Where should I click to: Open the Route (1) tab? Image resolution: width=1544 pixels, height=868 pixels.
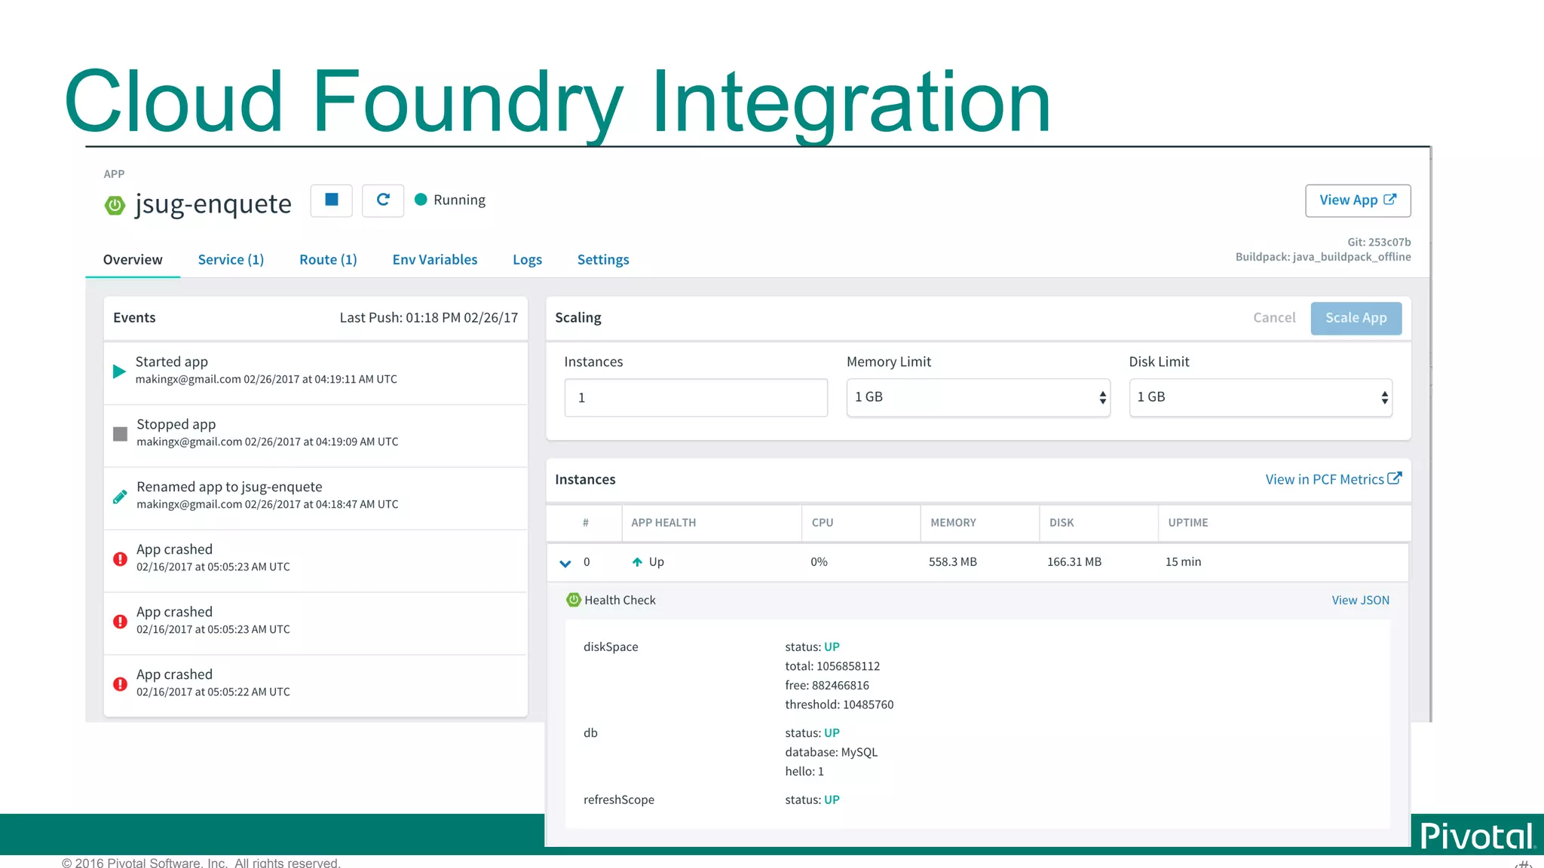click(x=328, y=260)
